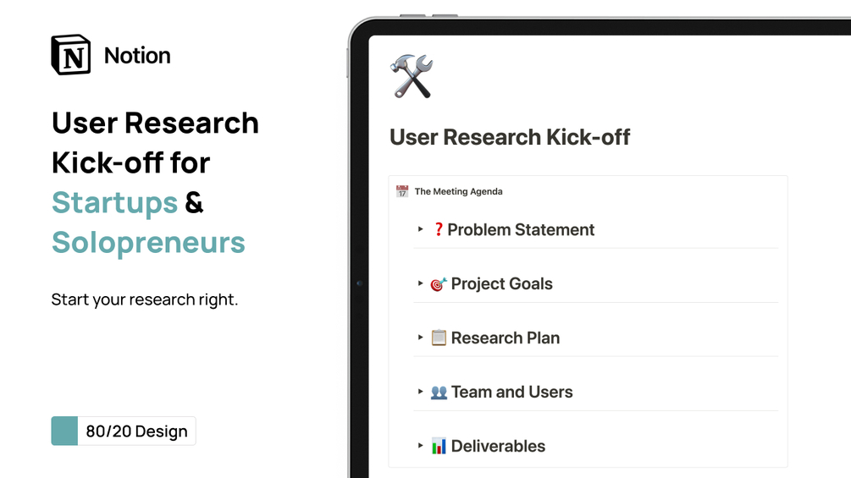This screenshot has height=478, width=851.
Task: Click the clipboard emoji on Research Plan
Action: pyautogui.click(x=439, y=338)
